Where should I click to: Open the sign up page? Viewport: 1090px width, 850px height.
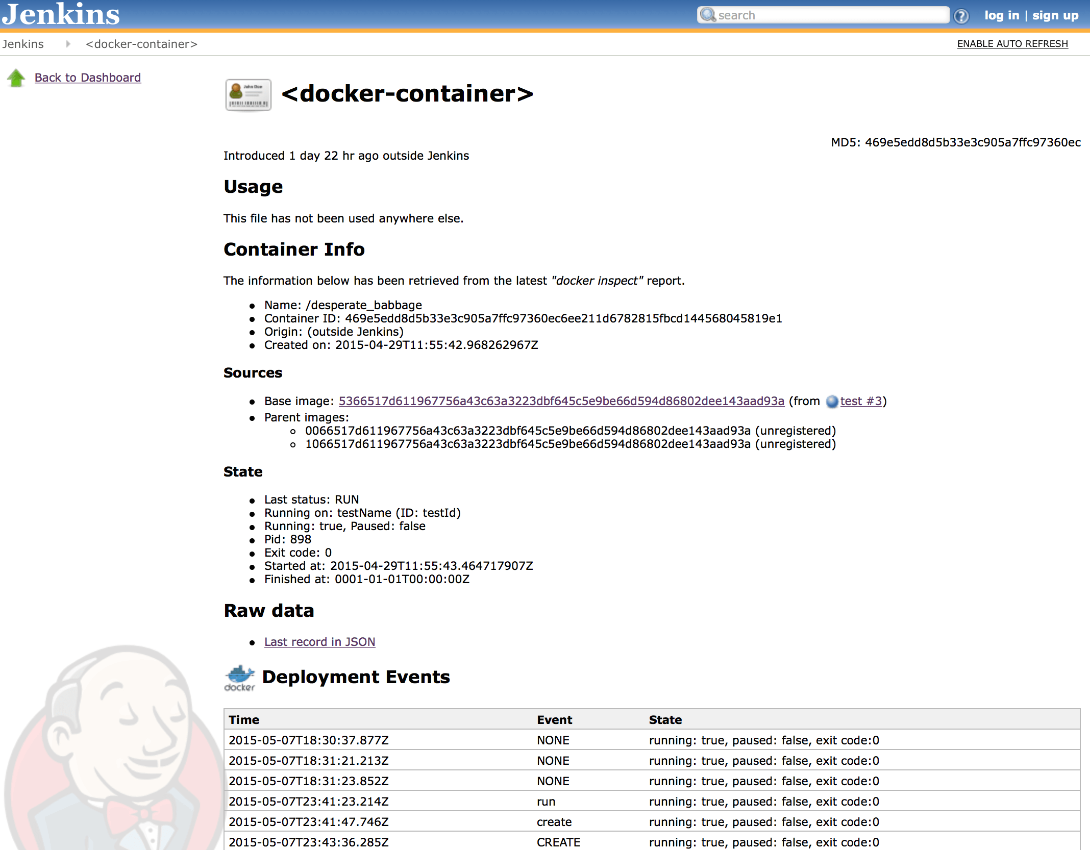(x=1055, y=15)
